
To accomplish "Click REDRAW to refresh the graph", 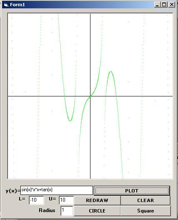I will click(97, 200).
